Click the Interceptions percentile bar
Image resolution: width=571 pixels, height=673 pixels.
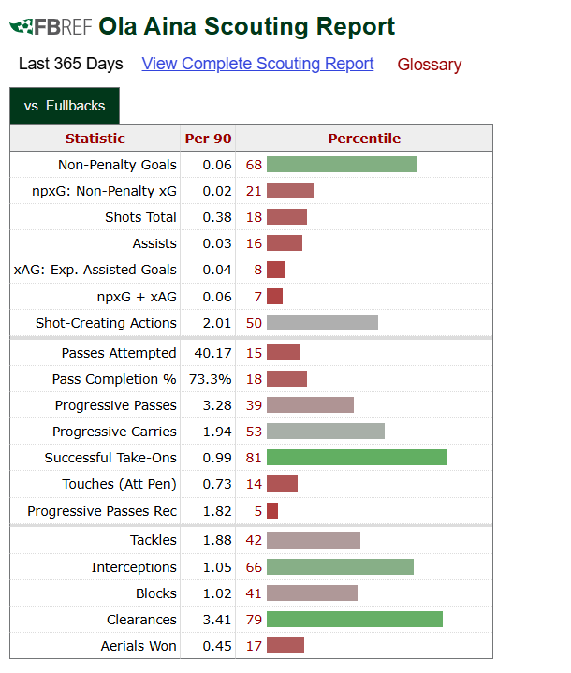(340, 567)
